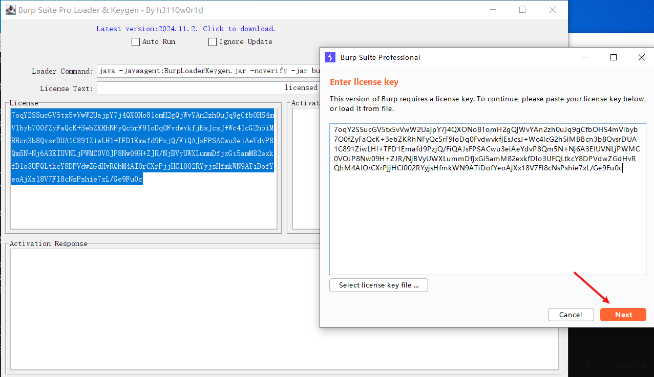
Task: Click the Loader & Keygen window title icon
Action: [10, 10]
